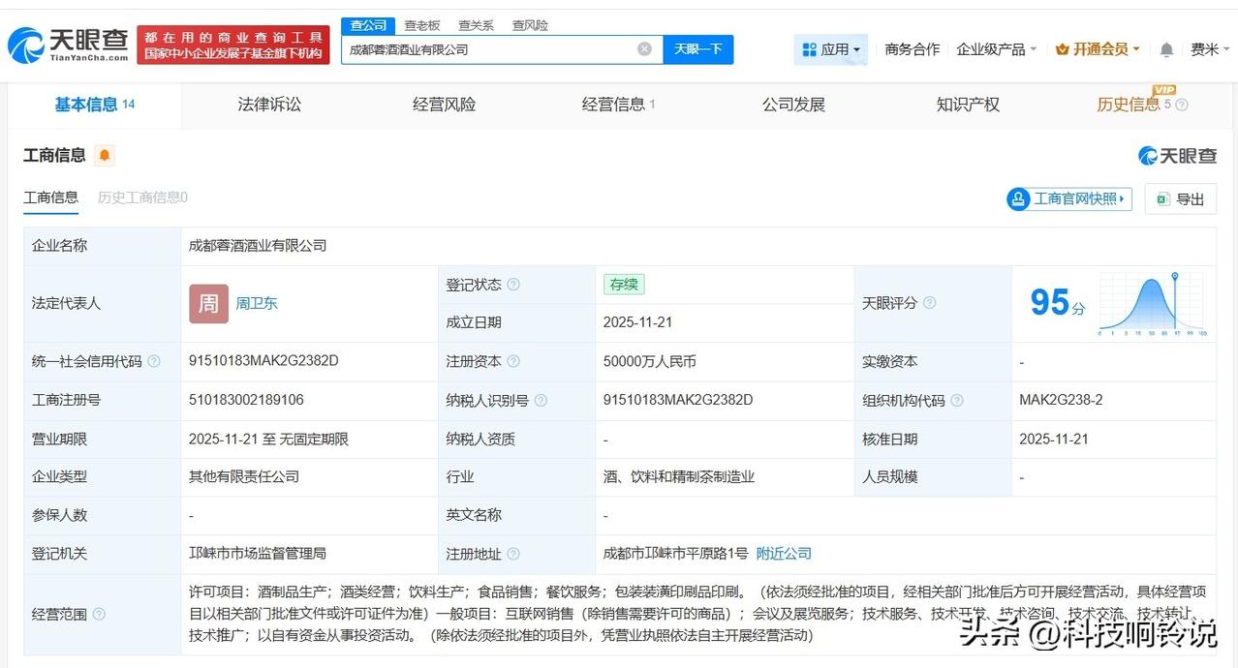Open 工商官网快照 snapshot tool
The width and height of the screenshot is (1238, 668).
tap(1068, 198)
